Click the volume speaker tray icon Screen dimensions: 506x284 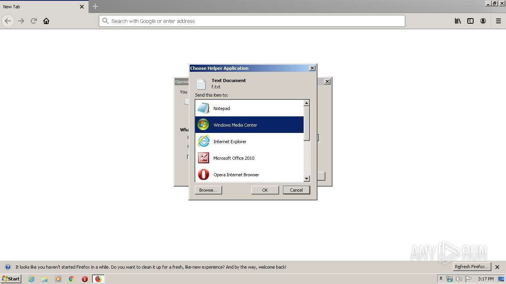click(459, 279)
